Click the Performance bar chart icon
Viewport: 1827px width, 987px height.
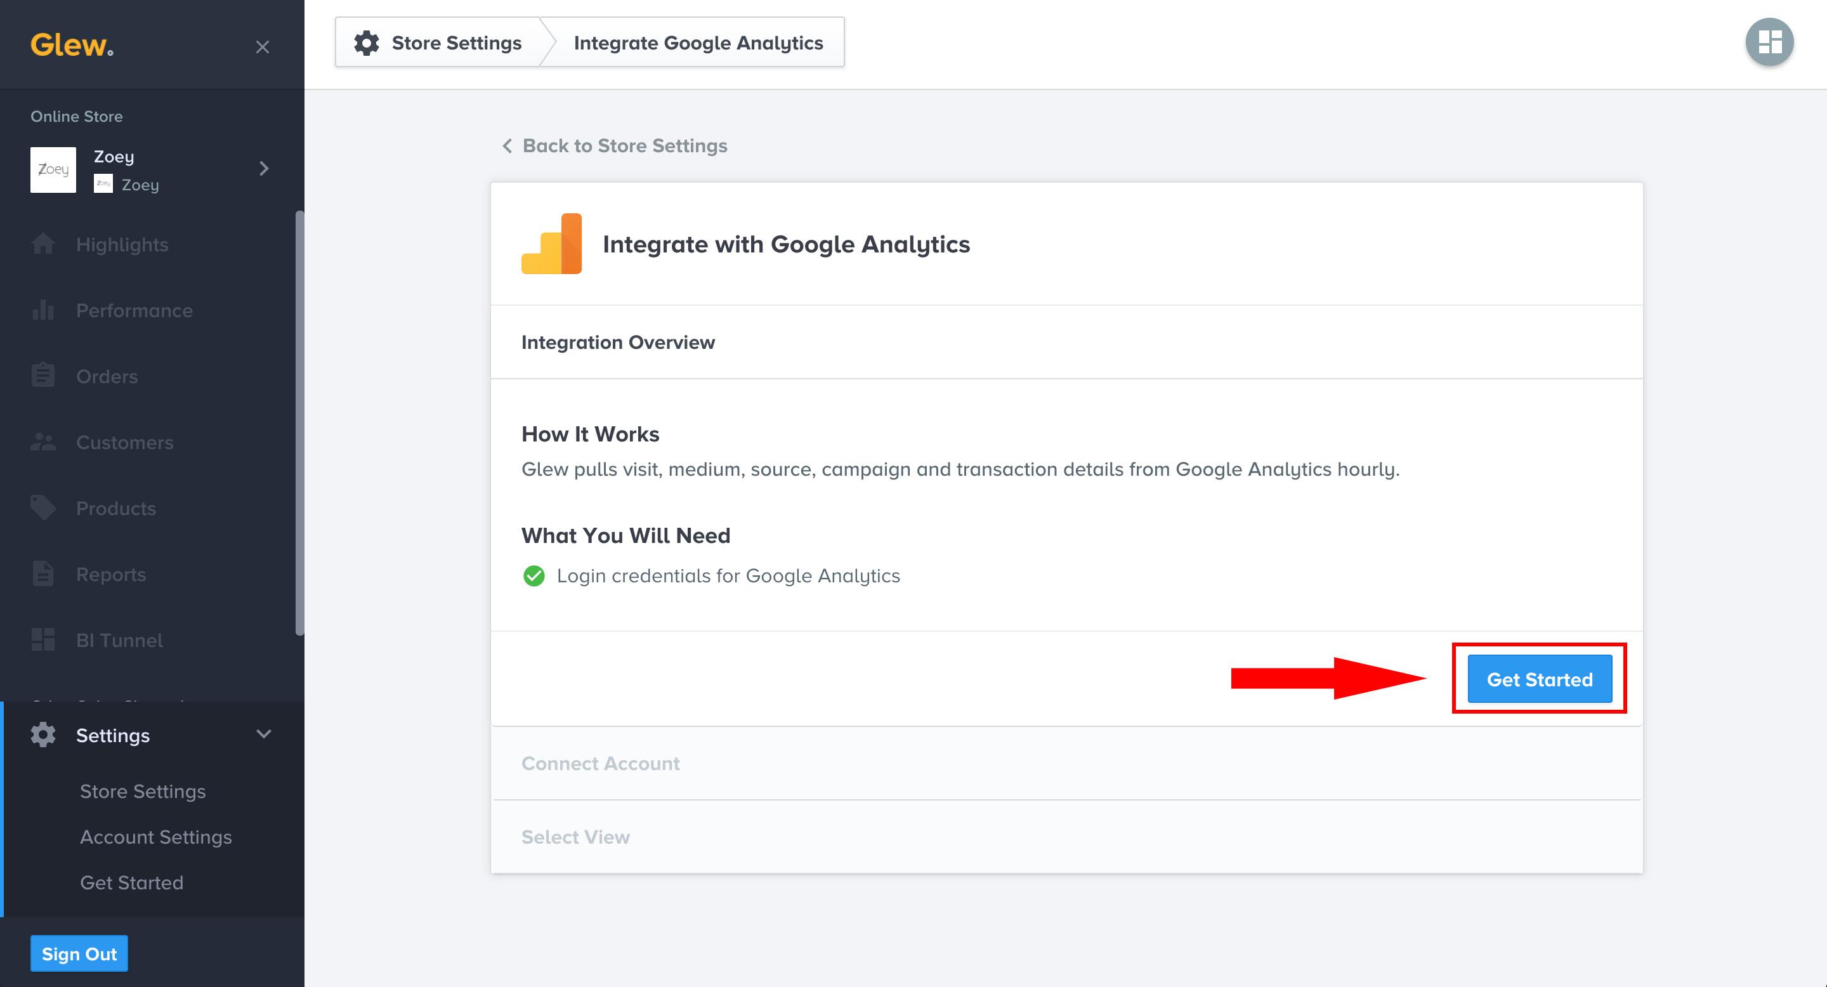43,310
